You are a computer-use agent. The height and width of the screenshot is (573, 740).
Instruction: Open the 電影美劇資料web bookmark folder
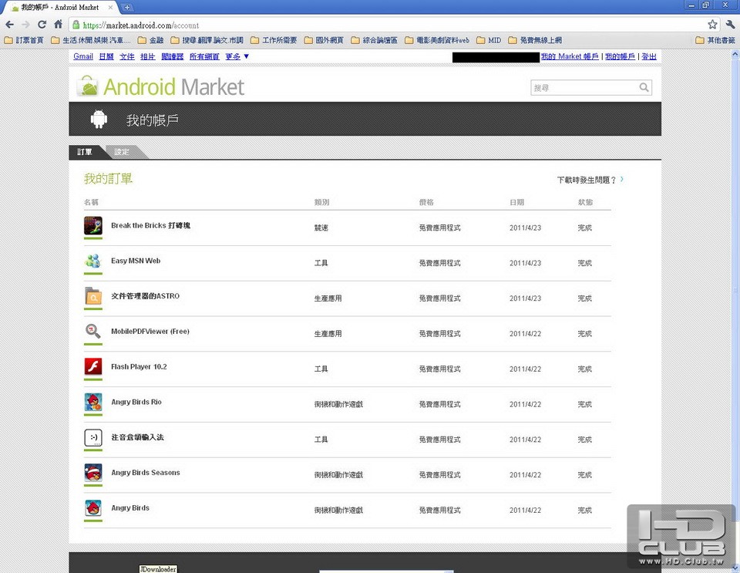tap(437, 40)
